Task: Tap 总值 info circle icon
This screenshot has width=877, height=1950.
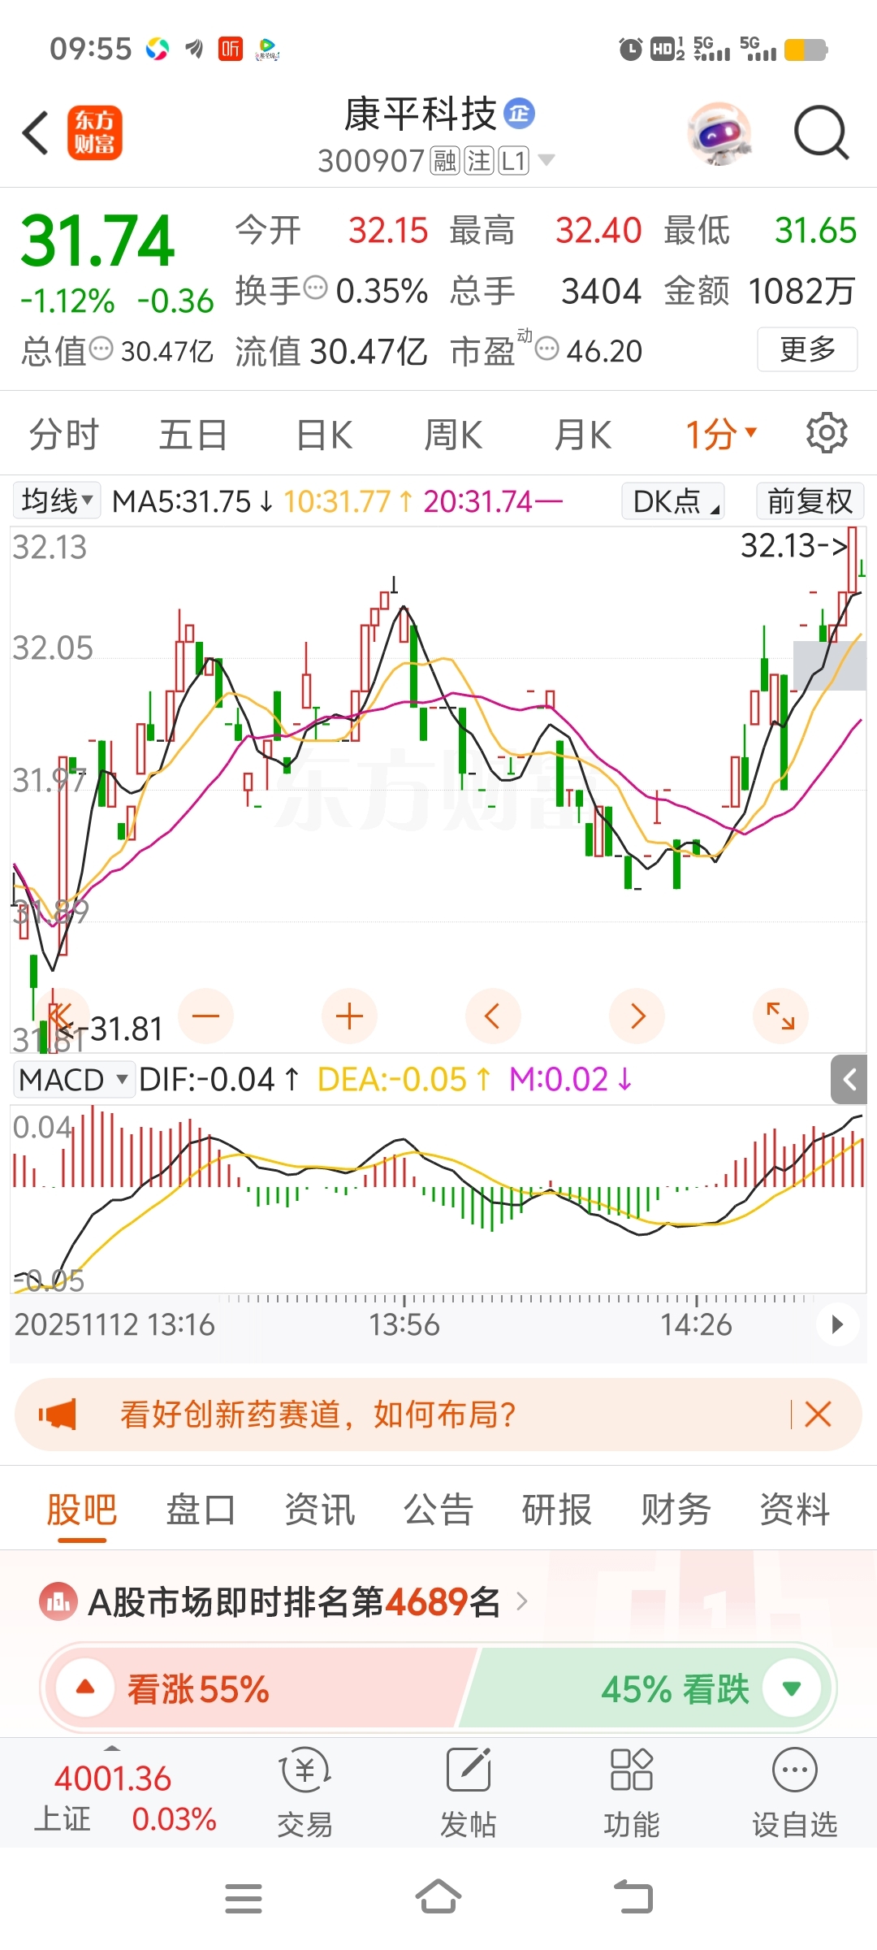Action: click(102, 349)
